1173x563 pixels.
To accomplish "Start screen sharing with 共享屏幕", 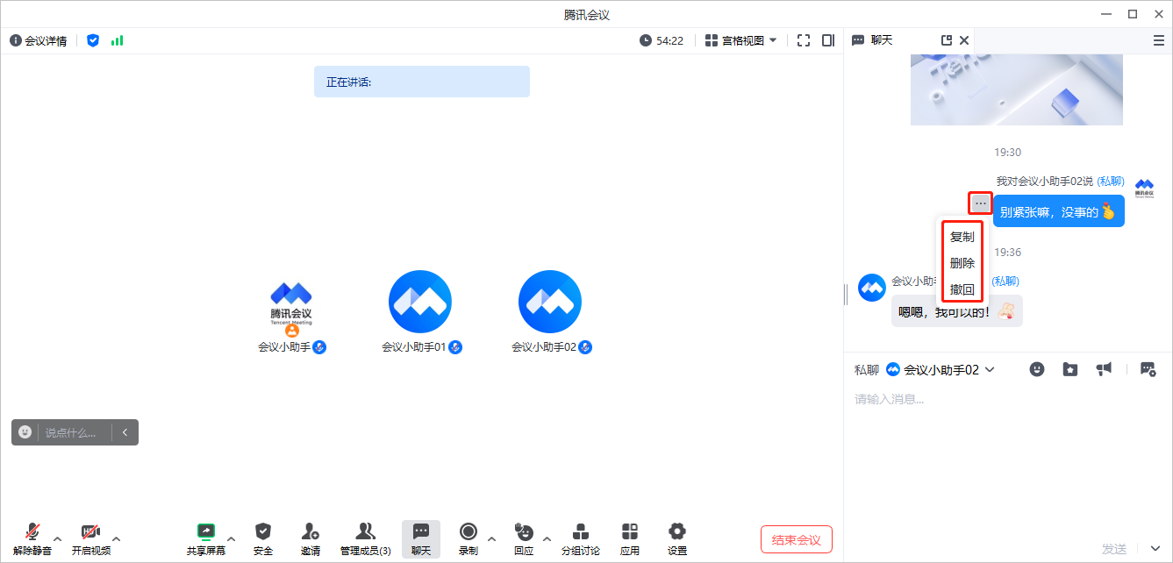I will click(206, 538).
